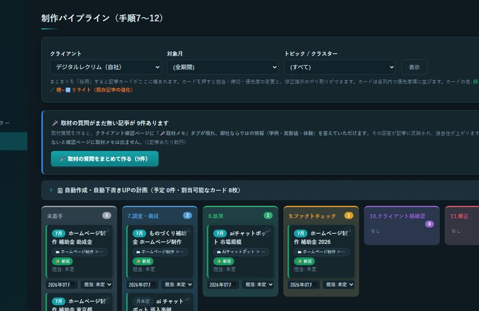Open the aiチャットボット 市場規模 card title
Screen dimensions: 479x311
click(x=240, y=237)
